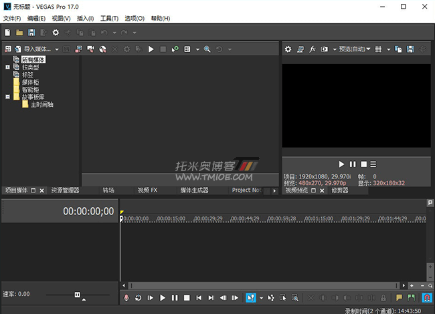Expand the 按类型 tree node
Screen dimensions: 435x314
[x=7, y=67]
